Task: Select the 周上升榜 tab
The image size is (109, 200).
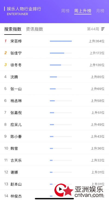Action: [83, 11]
